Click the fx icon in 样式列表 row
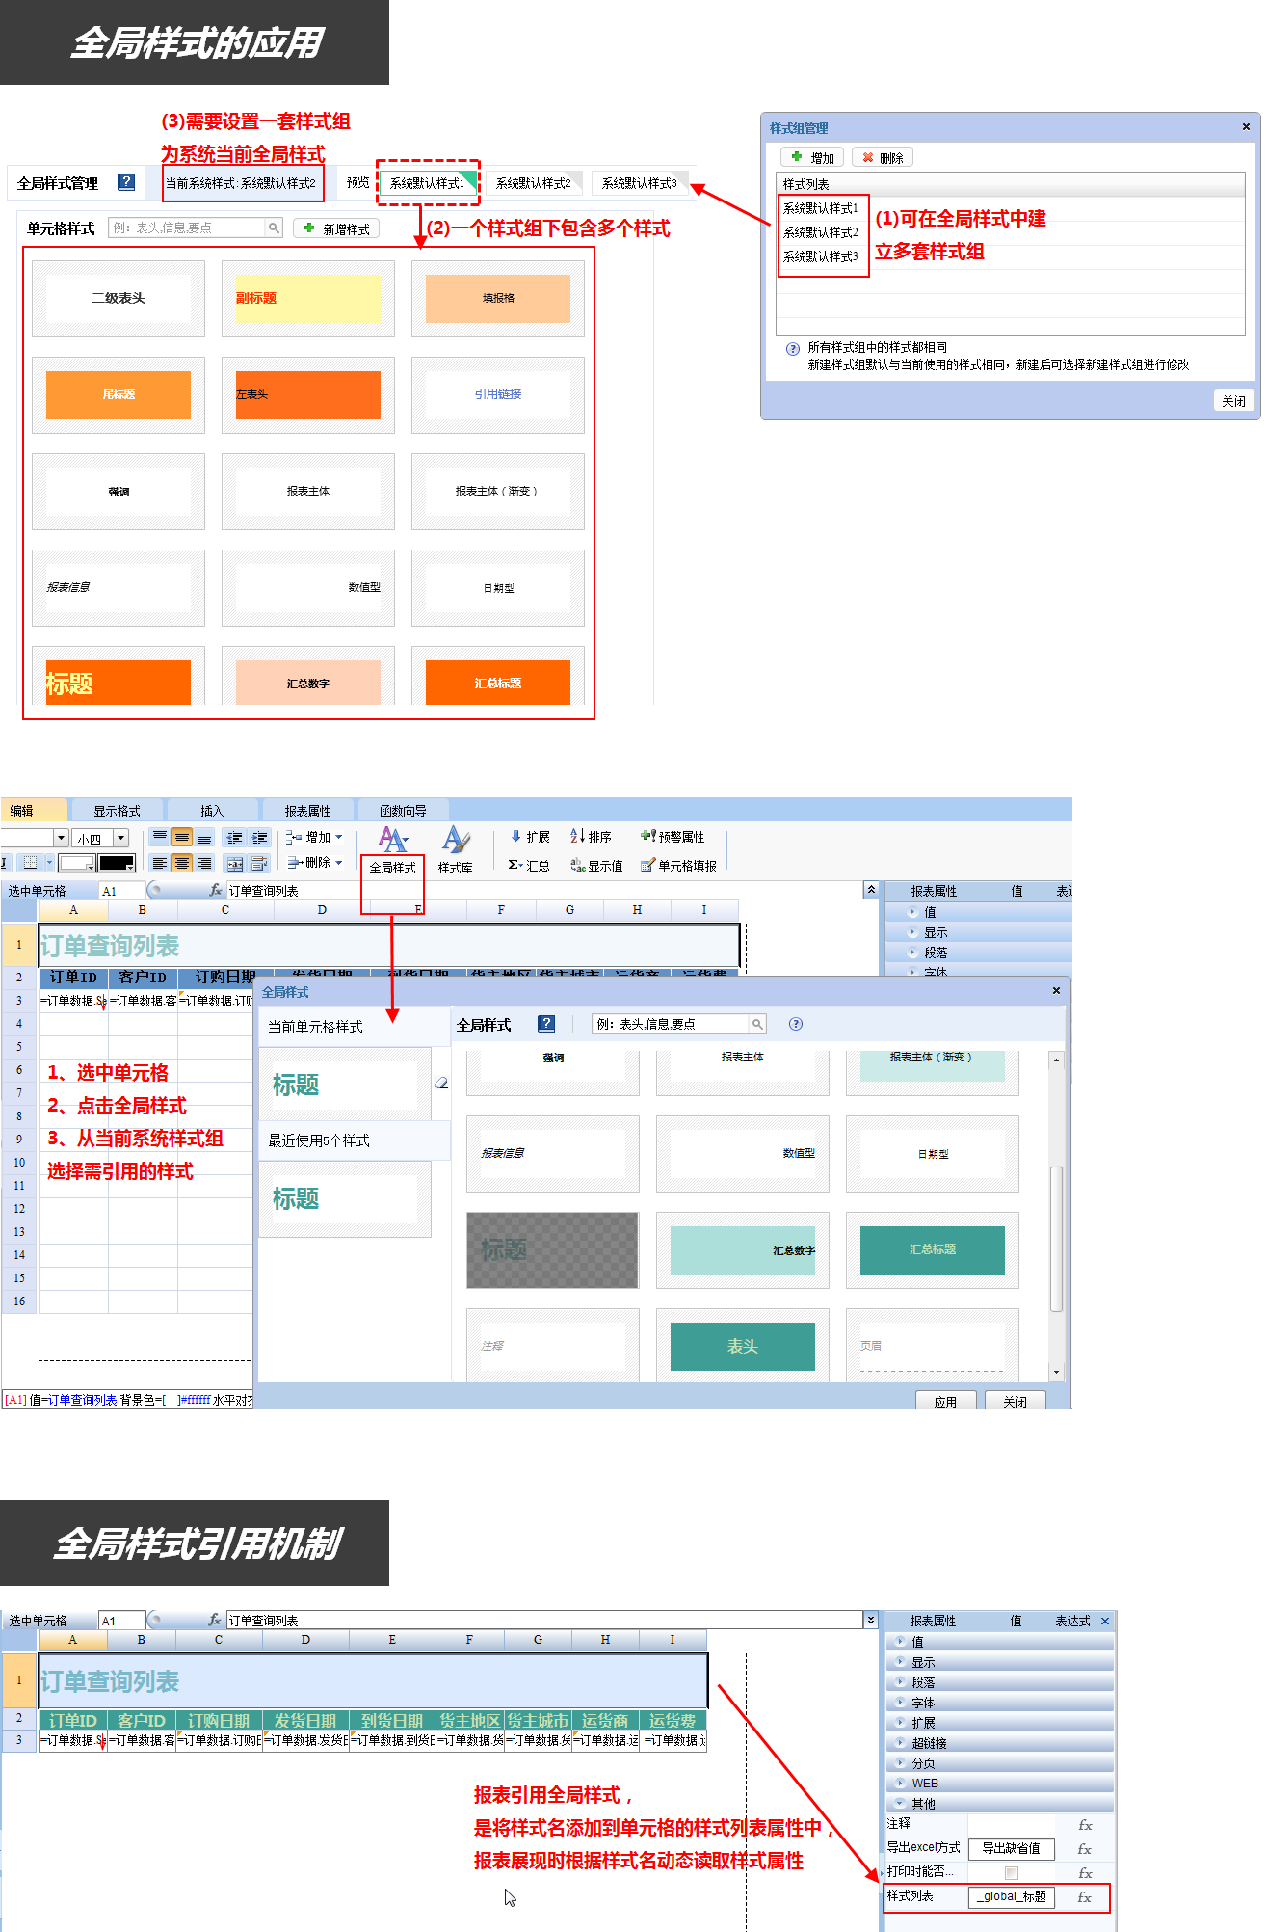 pos(1085,1897)
